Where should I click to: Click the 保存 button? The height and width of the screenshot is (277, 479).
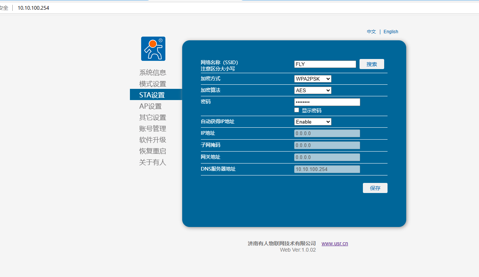(x=375, y=188)
